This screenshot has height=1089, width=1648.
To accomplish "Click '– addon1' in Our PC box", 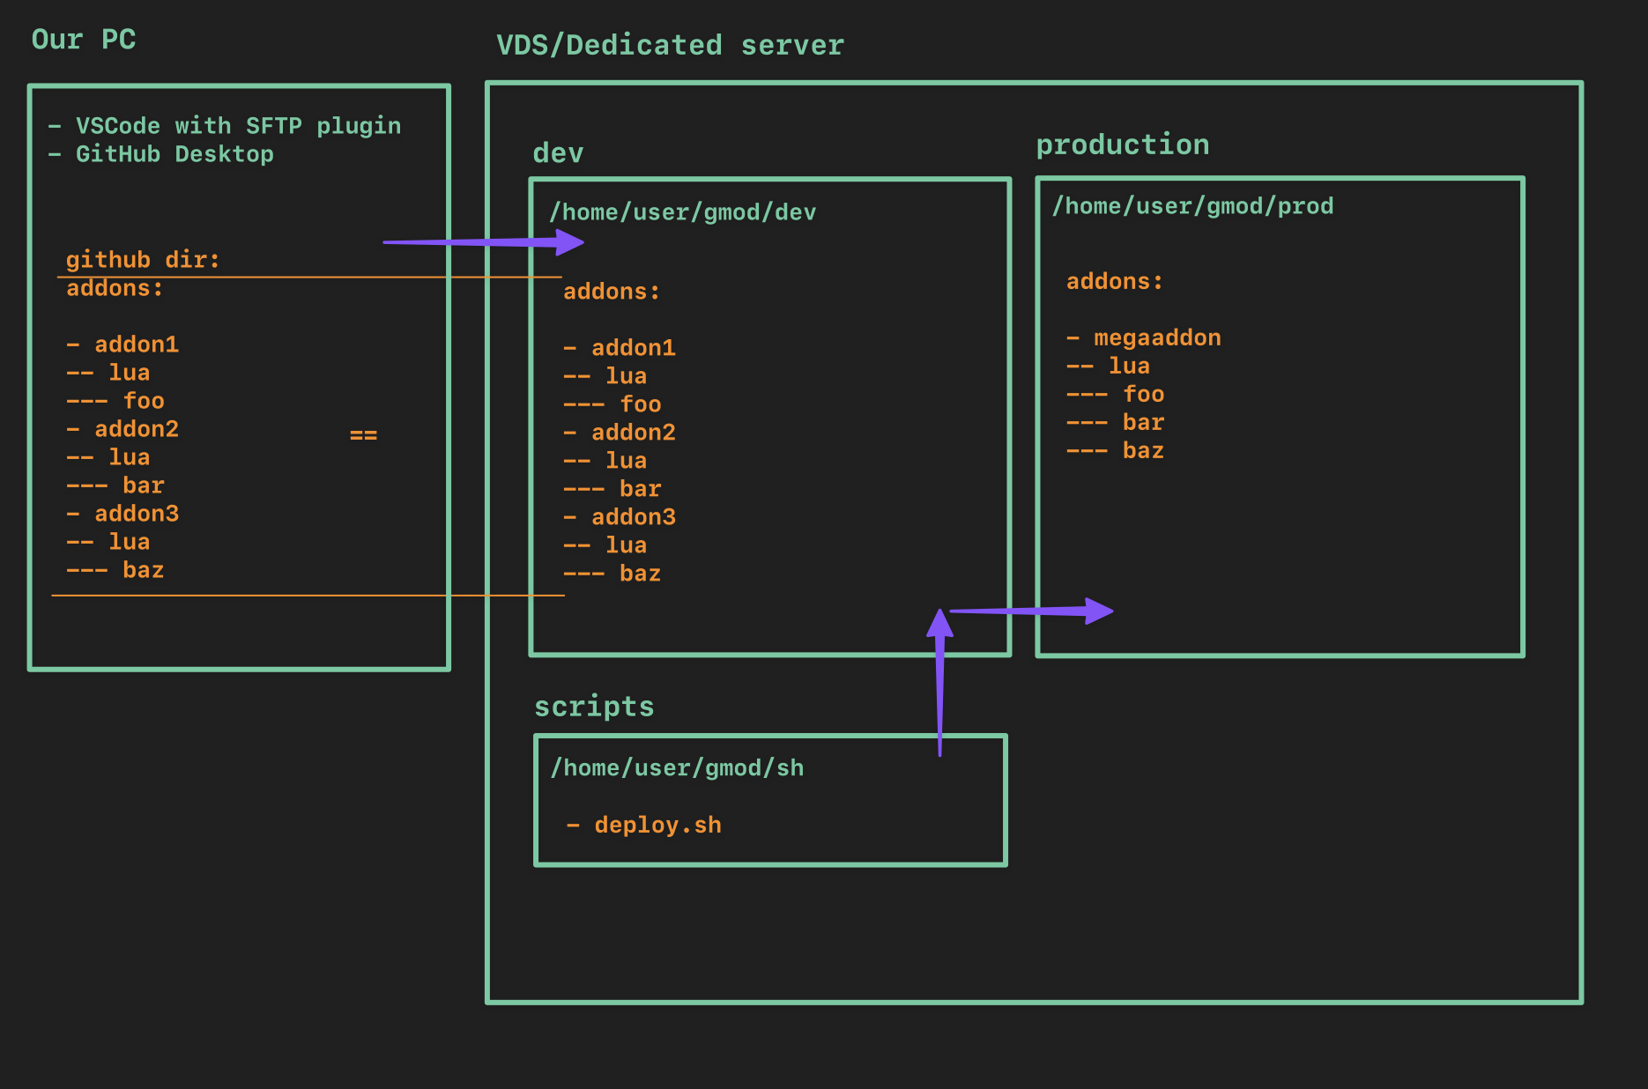I will pyautogui.click(x=122, y=344).
